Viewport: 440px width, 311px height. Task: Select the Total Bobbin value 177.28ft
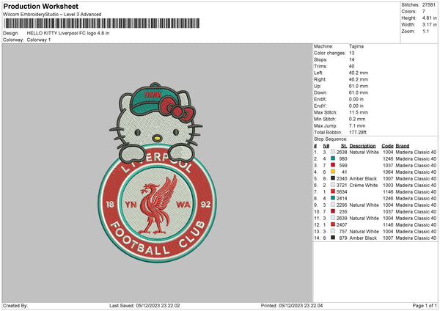[x=358, y=132]
